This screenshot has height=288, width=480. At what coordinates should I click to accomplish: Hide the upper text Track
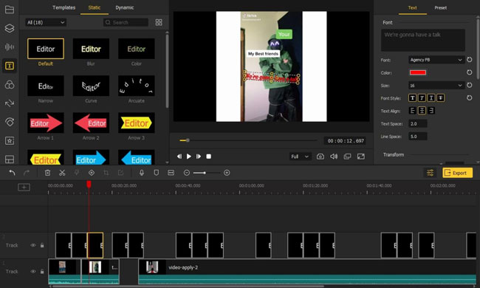point(32,245)
